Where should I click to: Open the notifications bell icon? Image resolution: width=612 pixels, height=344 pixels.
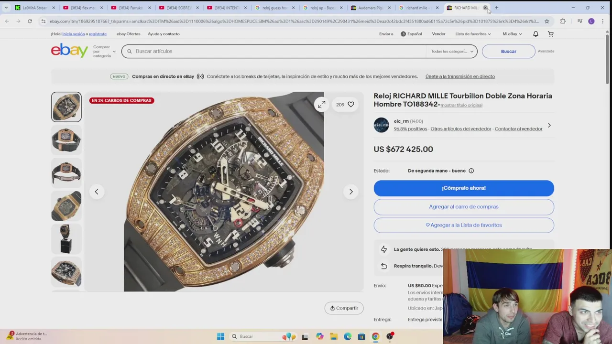click(535, 34)
